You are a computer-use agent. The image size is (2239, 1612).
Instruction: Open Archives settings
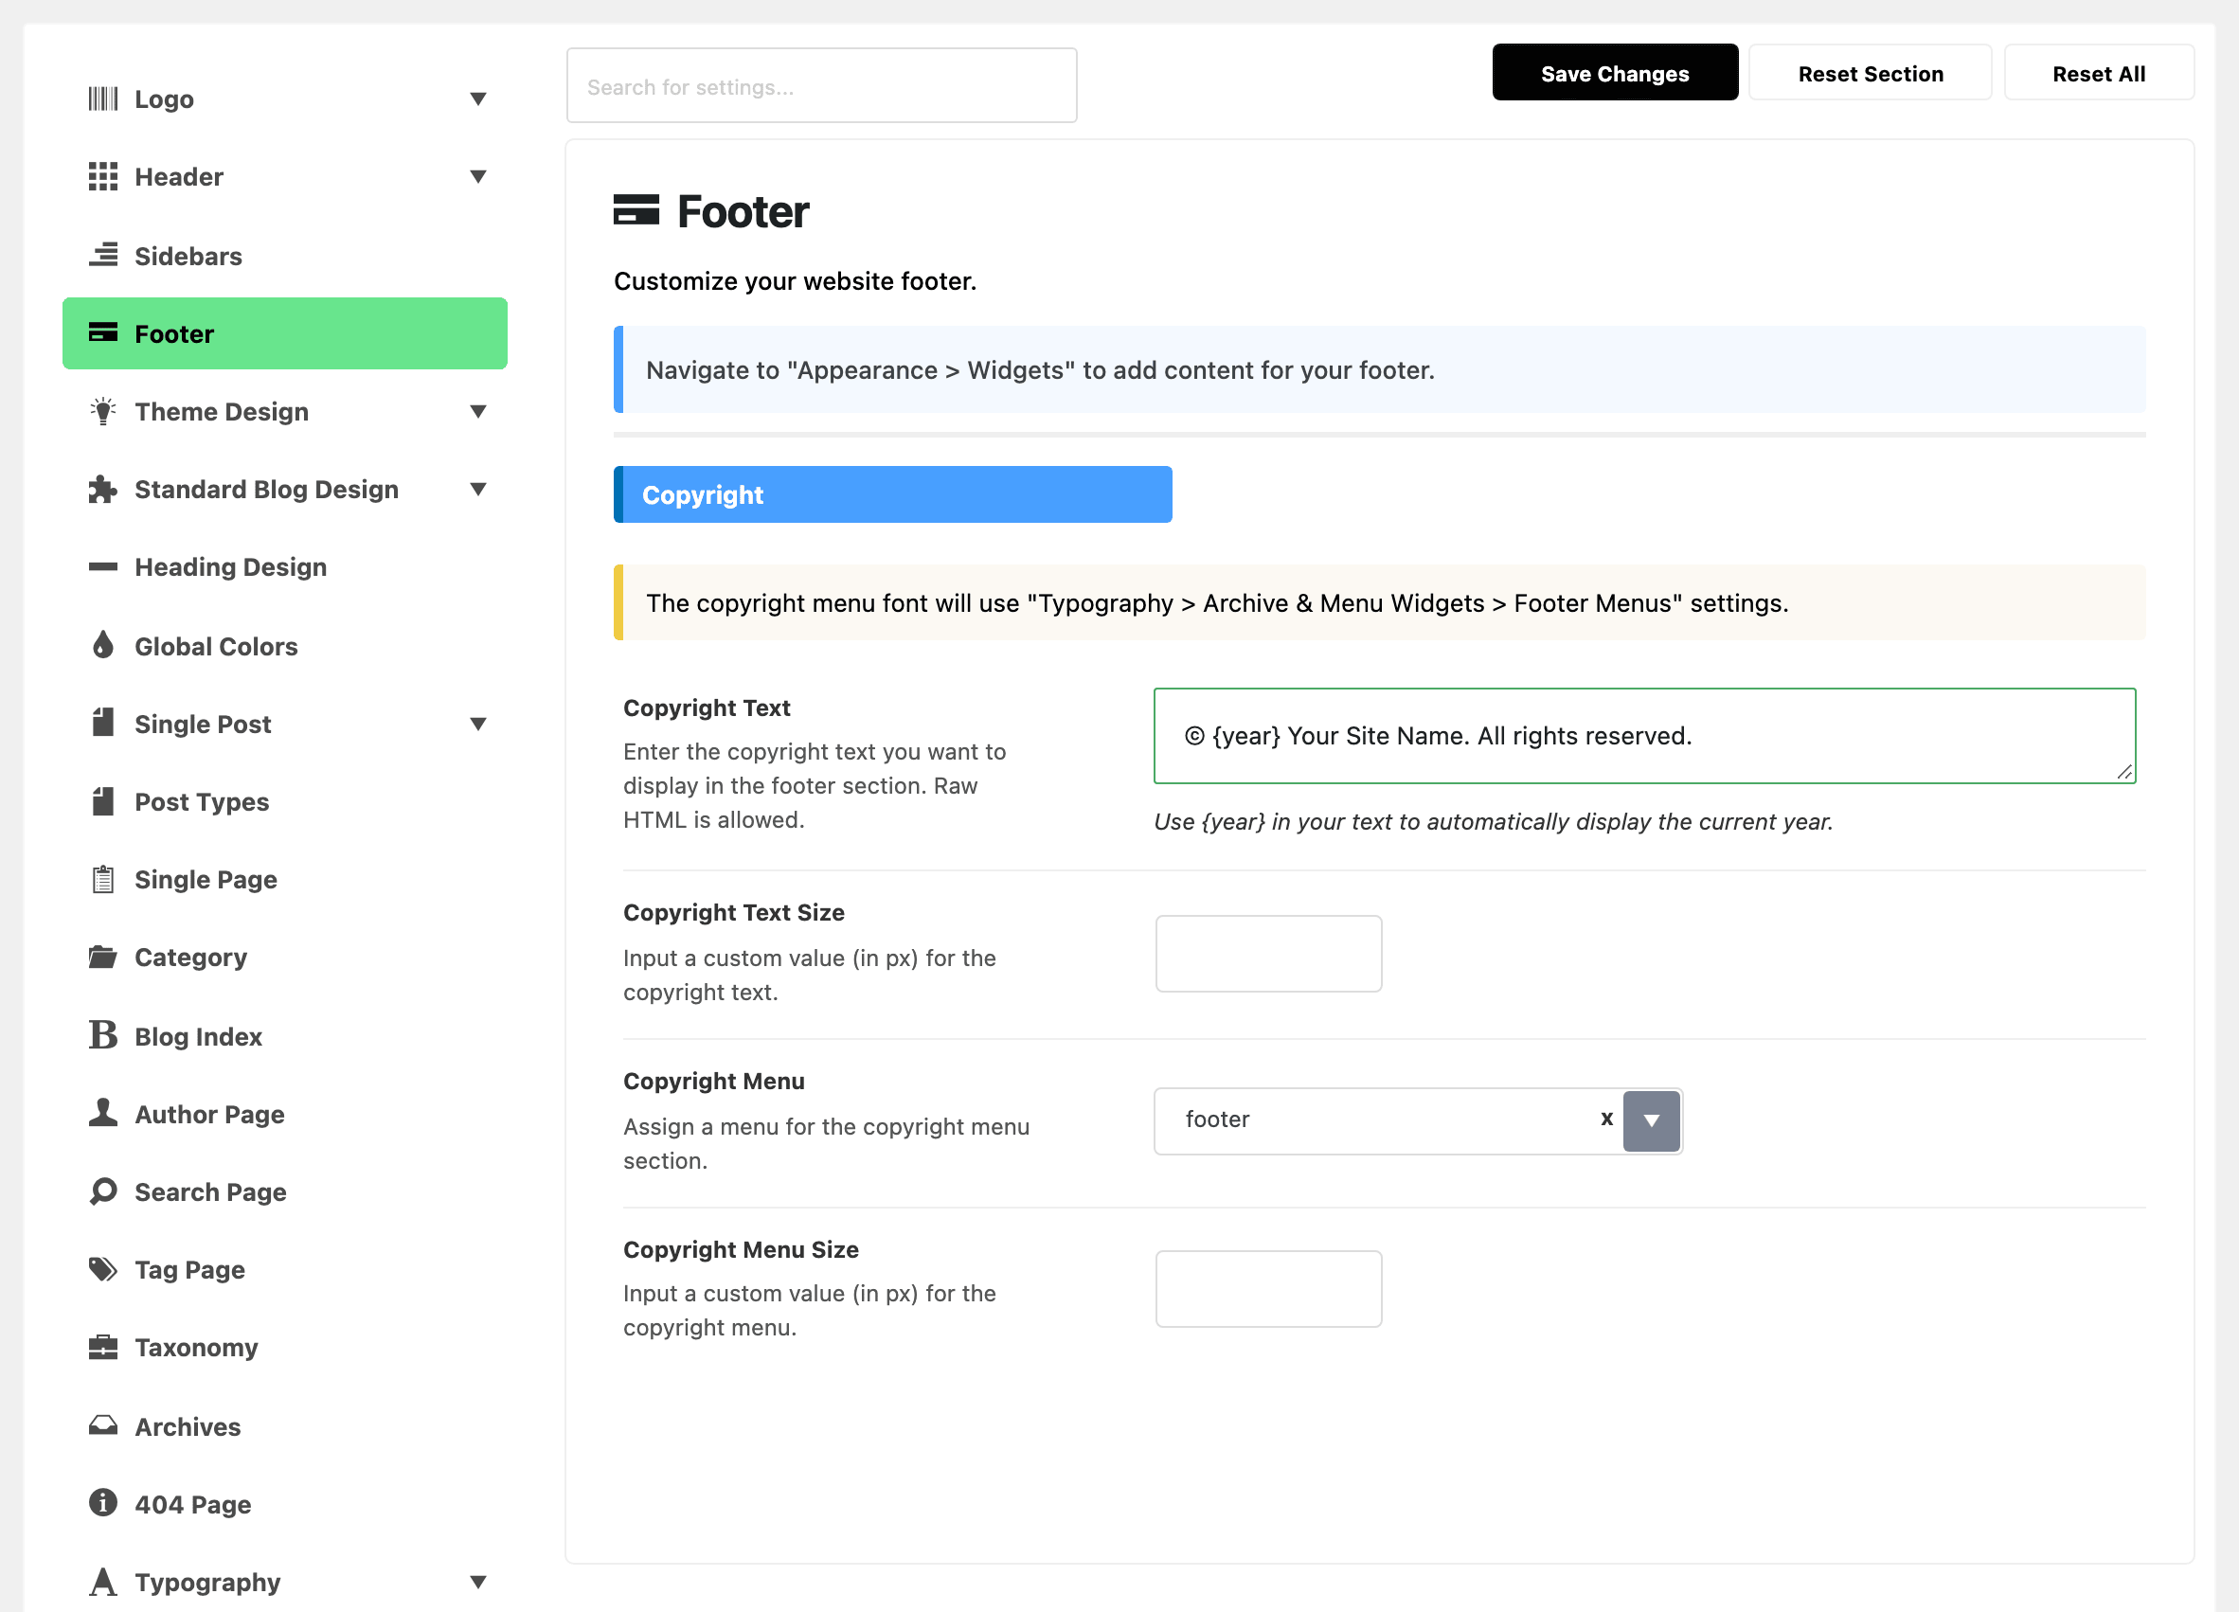point(284,1426)
